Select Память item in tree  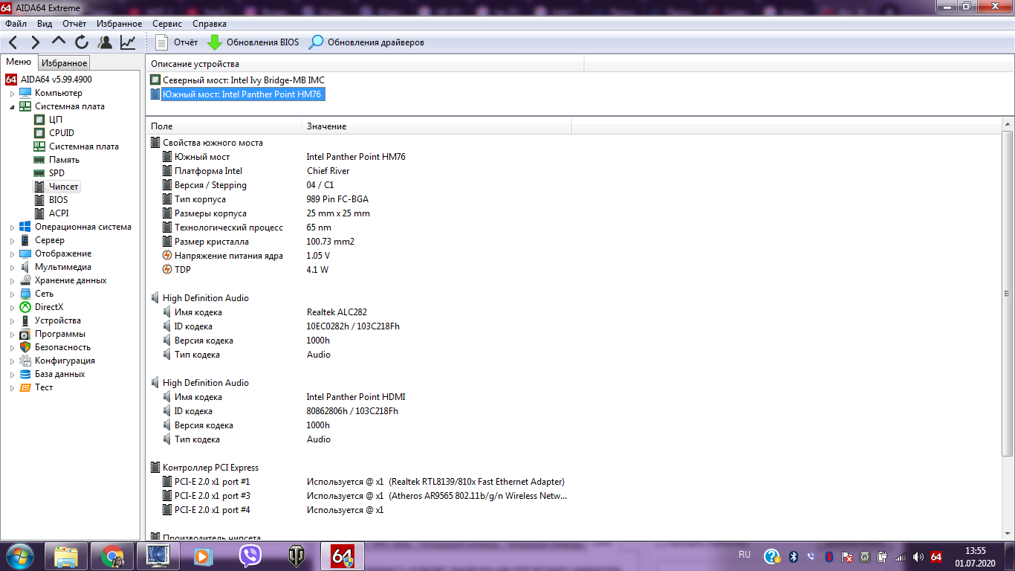[64, 160]
